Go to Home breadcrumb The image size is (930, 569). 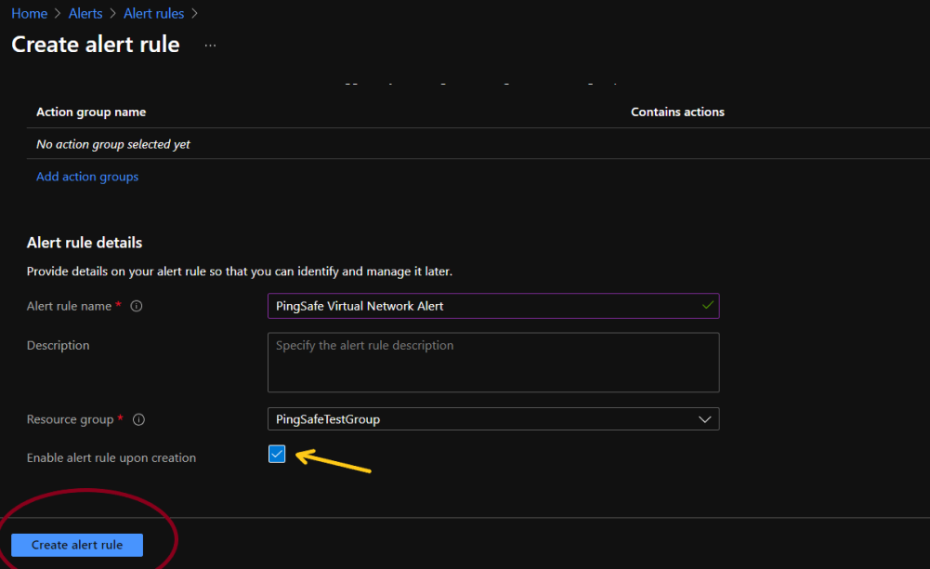29,14
